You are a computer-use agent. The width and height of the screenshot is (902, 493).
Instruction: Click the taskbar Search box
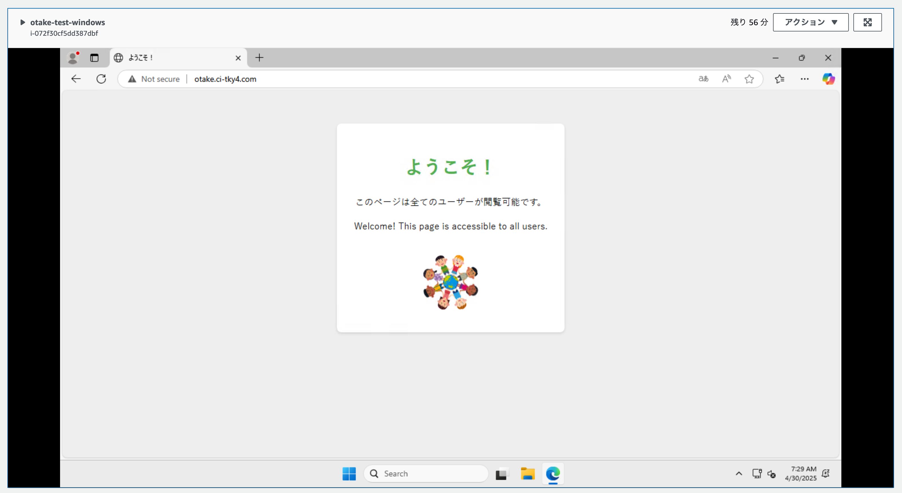(x=426, y=474)
